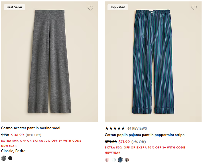Choose the navy green striped swatch
203x165 pixels.
[120, 160]
